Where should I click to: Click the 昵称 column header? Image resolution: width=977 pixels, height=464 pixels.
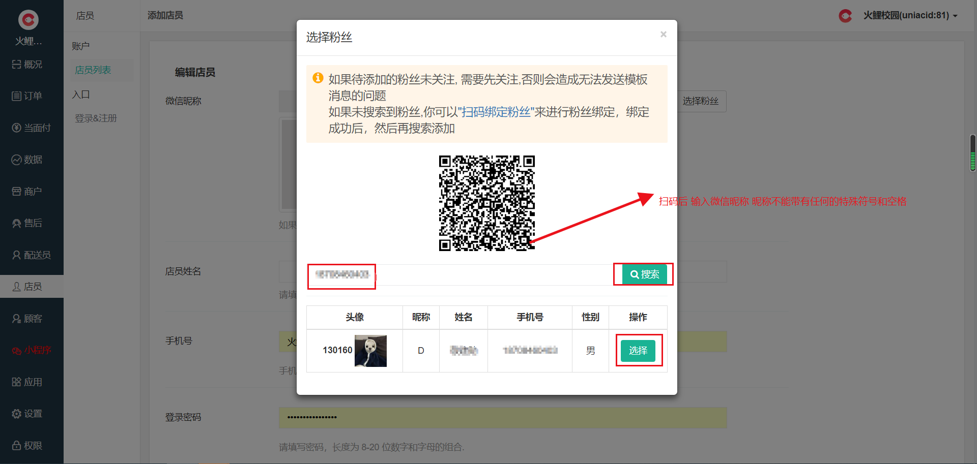(421, 318)
